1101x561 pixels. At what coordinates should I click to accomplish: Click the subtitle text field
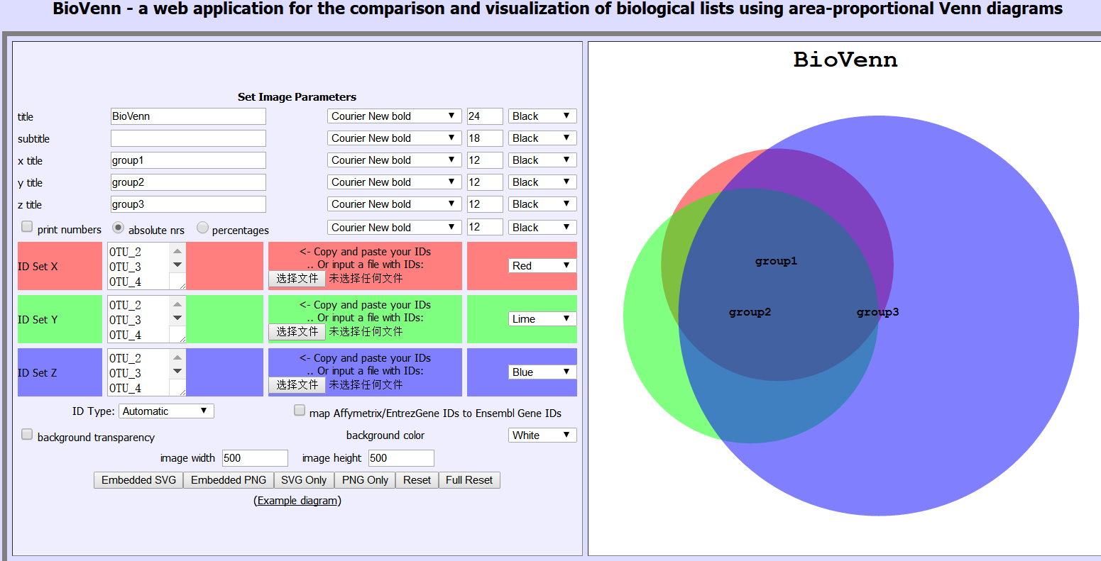tap(187, 138)
